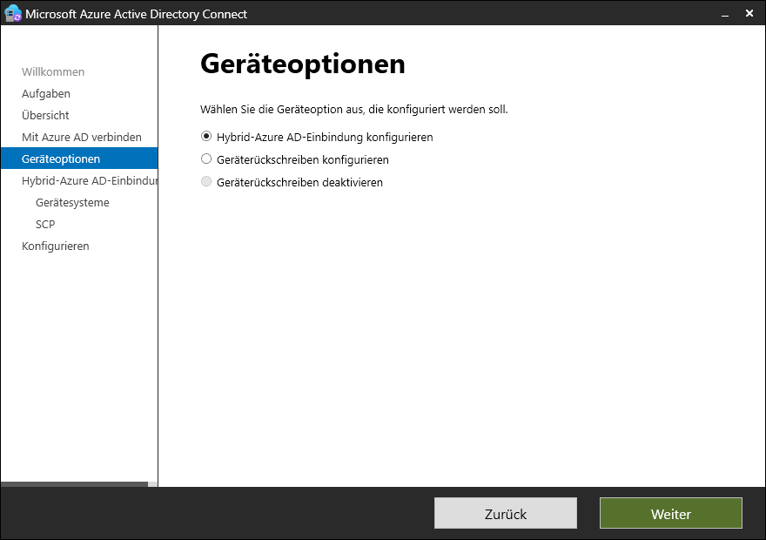Click sidebar scrollbar track right of thumb

click(153, 484)
